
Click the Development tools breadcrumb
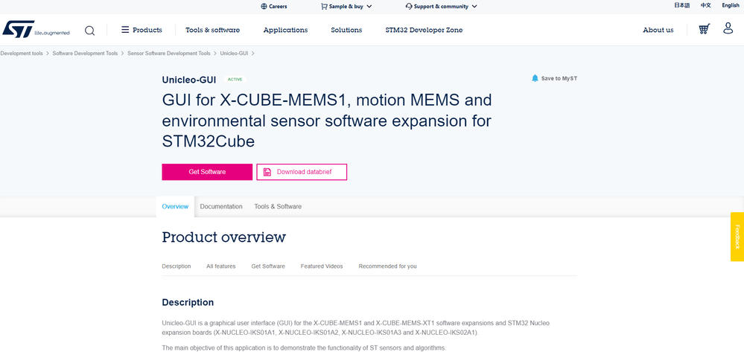pos(22,54)
